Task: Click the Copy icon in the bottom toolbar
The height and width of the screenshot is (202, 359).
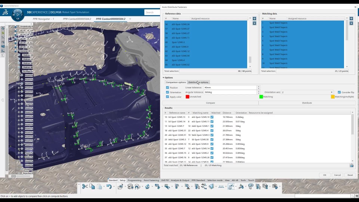Action: 92,186
